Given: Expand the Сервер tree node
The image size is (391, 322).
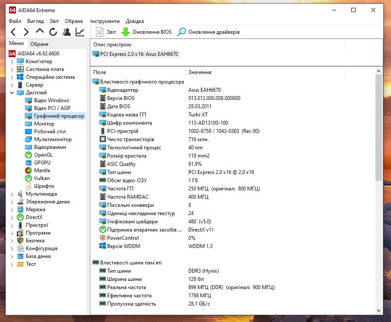Looking at the screenshot, I should 12,85.
